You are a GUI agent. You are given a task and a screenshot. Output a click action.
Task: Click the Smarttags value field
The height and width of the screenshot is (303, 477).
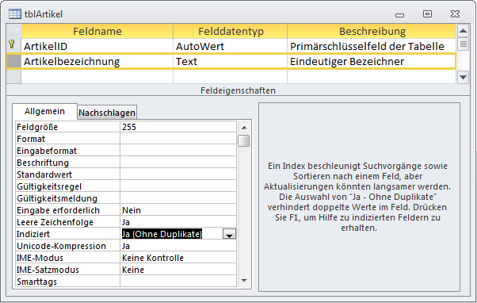click(x=178, y=282)
